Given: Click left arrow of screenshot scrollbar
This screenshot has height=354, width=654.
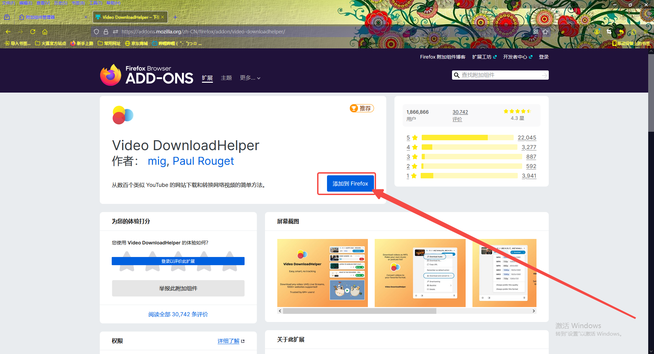Looking at the screenshot, I should tap(280, 311).
